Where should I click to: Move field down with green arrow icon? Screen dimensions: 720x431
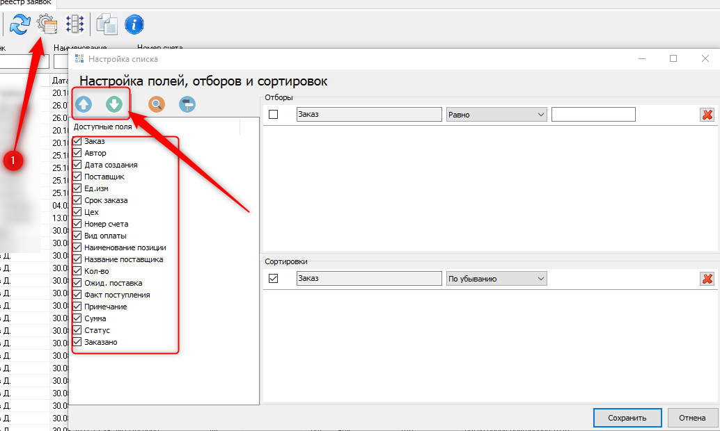pos(114,104)
